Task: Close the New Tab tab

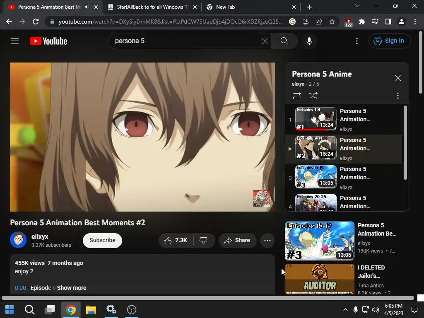Action: (294, 7)
